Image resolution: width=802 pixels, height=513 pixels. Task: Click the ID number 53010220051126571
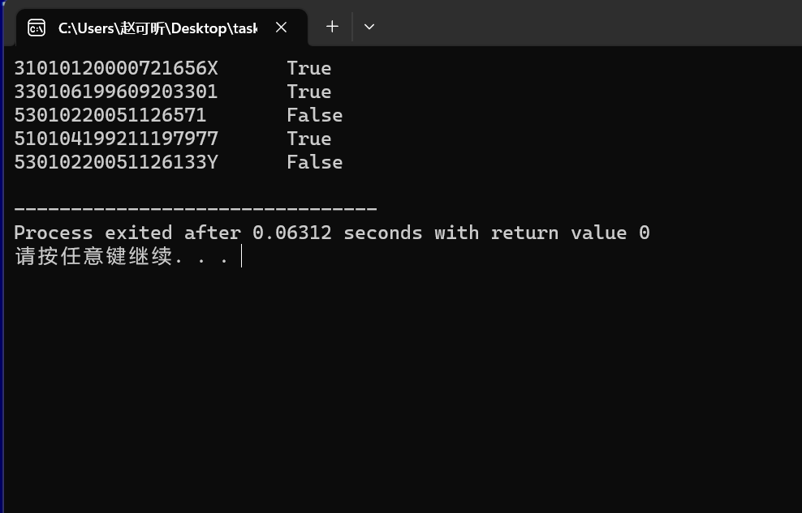pyautogui.click(x=110, y=115)
